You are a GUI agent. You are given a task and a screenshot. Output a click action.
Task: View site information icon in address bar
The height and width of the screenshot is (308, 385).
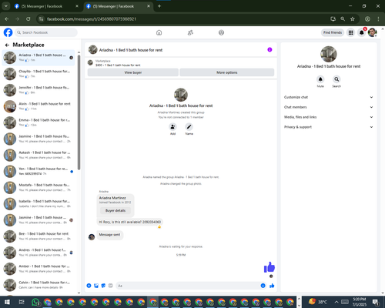(41, 18)
